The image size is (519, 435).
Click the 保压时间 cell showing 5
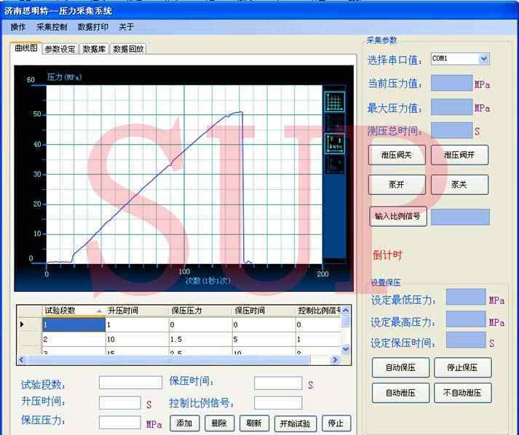coord(264,340)
